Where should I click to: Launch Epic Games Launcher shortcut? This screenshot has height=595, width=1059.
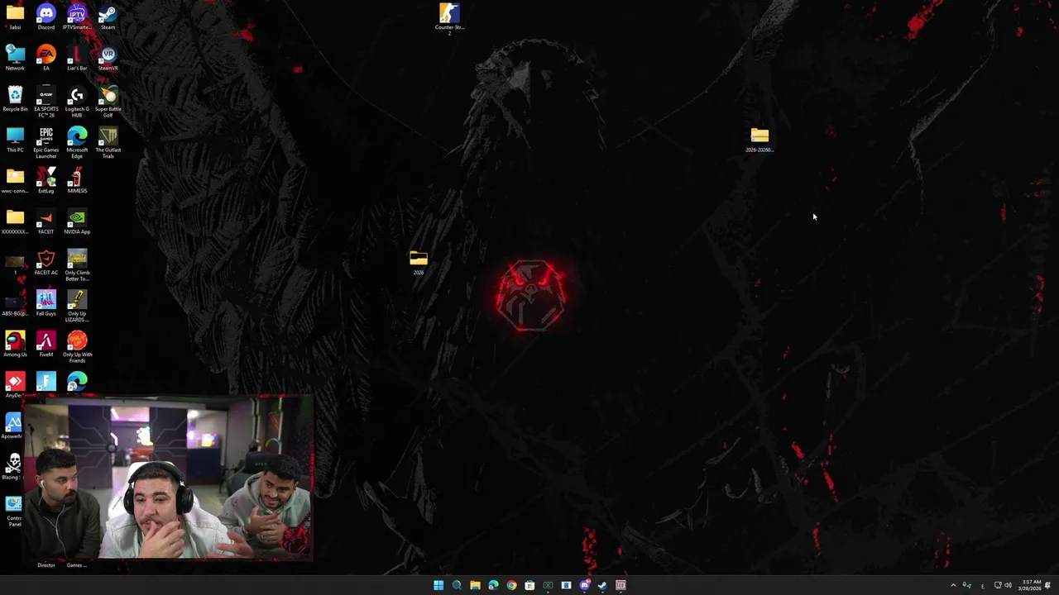tap(46, 142)
